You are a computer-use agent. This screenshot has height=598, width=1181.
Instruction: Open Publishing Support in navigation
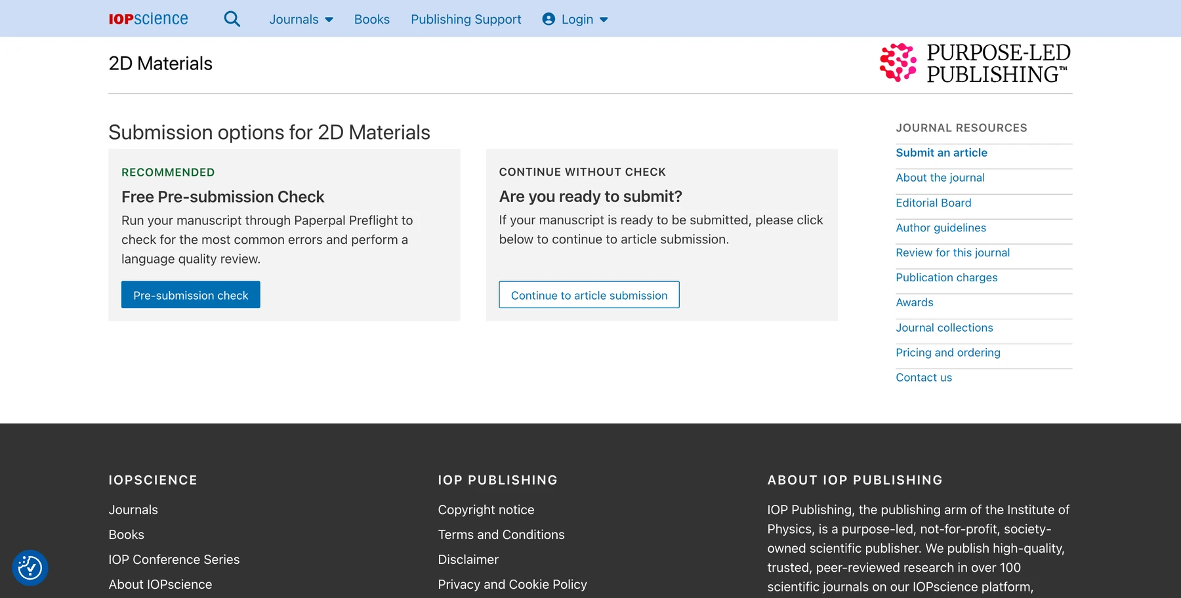pyautogui.click(x=466, y=19)
